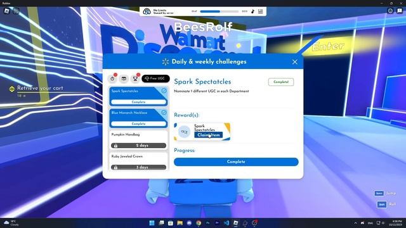Viewport: 406px width, 228px height.
Task: Open Google Chrome from the taskbar
Action: 199,223
